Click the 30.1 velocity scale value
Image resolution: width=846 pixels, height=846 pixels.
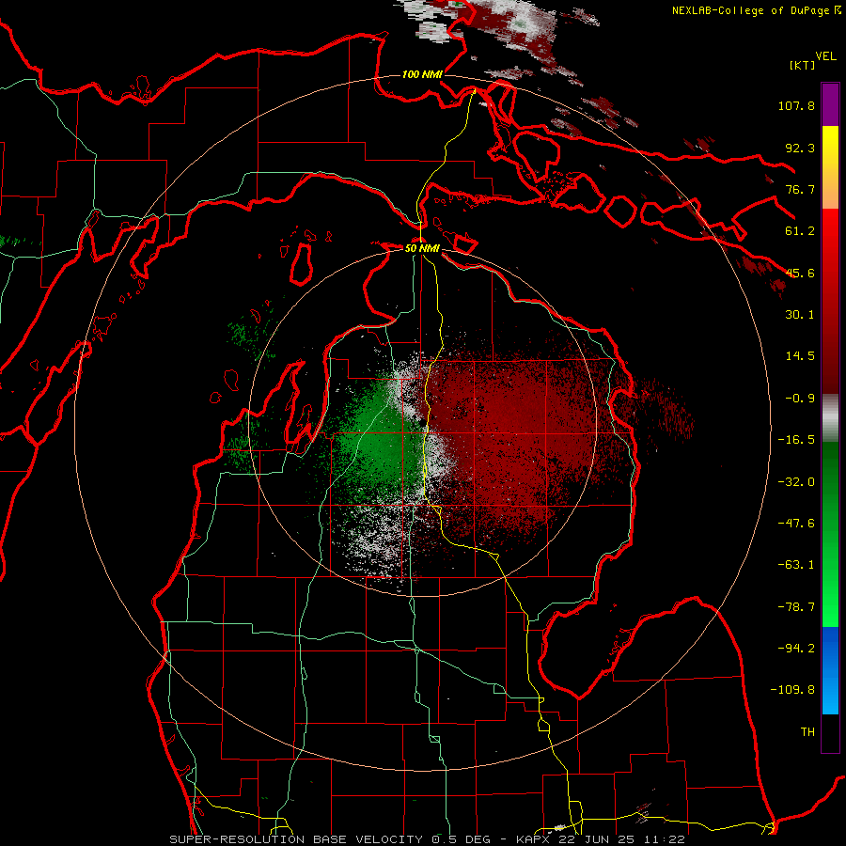(800, 315)
